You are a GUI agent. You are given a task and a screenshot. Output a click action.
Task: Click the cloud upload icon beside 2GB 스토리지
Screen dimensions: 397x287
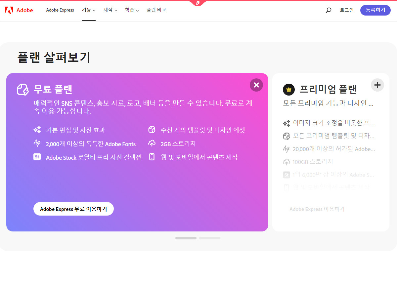152,143
